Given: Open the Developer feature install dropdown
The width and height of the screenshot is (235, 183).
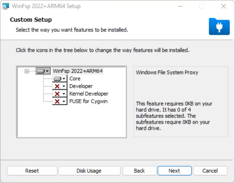Looking at the screenshot, I should pyautogui.click(x=60, y=86).
